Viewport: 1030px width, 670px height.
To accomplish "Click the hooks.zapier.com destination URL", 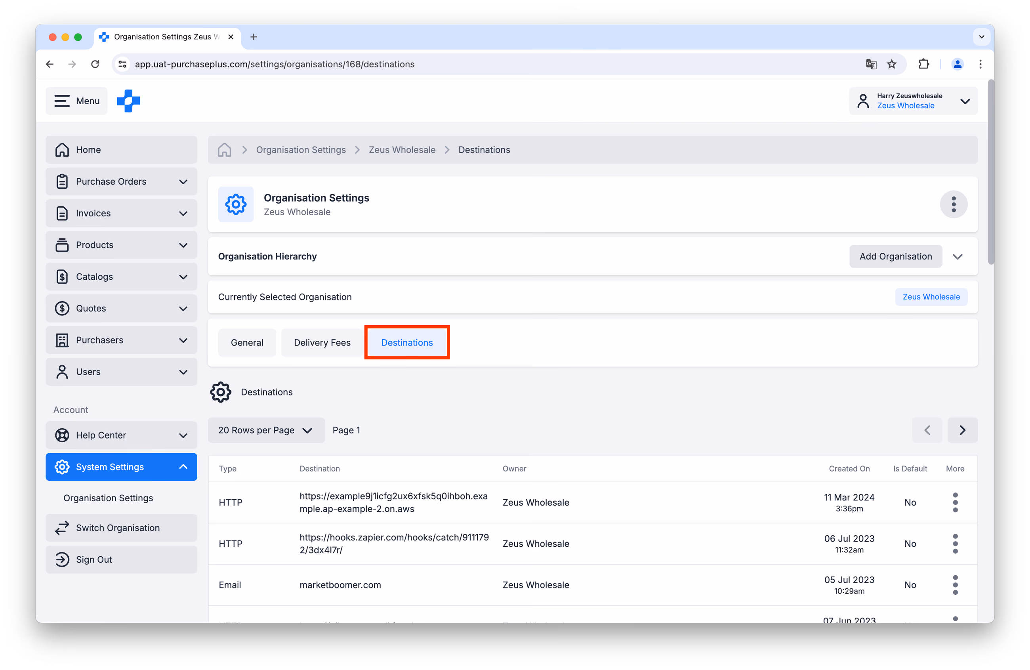I will click(394, 544).
